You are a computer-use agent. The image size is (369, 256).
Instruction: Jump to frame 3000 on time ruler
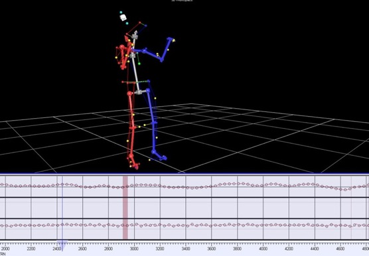tap(134, 249)
